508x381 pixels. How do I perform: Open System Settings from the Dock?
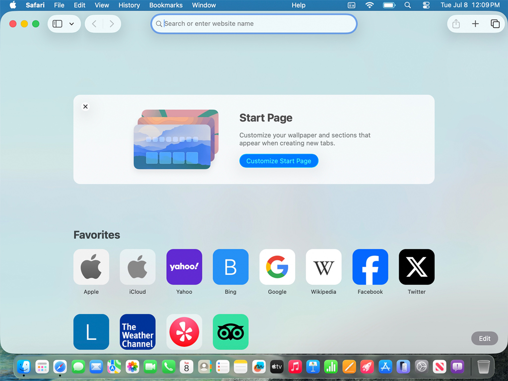(x=421, y=367)
